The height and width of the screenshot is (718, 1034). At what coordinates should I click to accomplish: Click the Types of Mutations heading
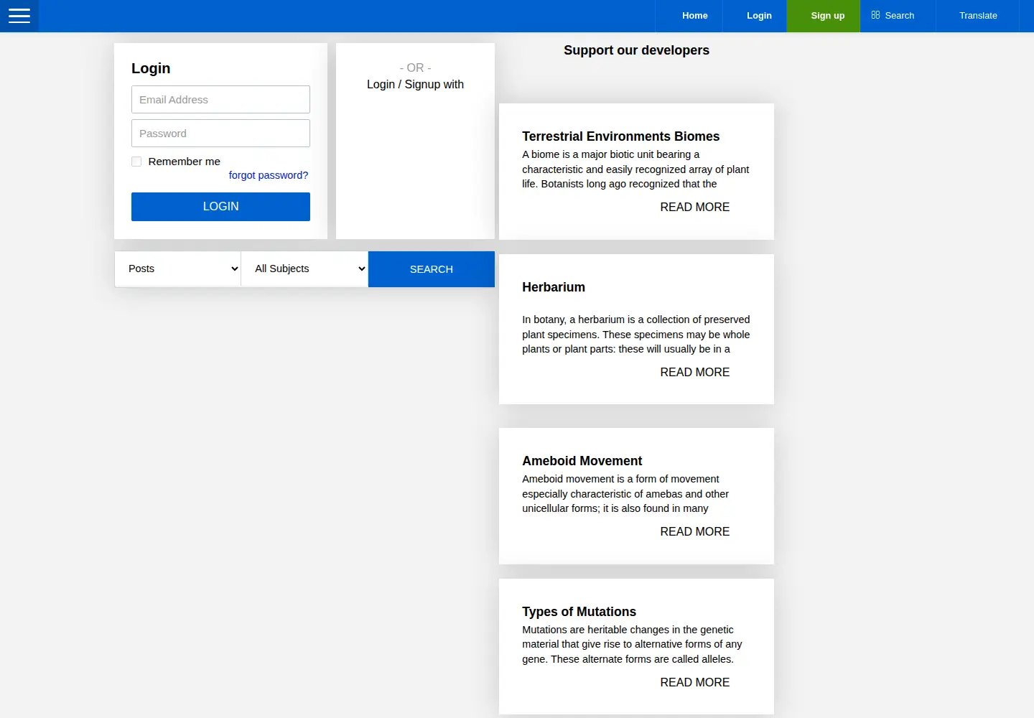(x=579, y=612)
